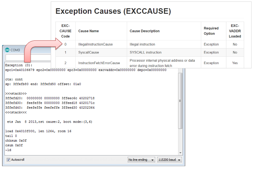The image size is (253, 169).
Task: Click code 2 in the EXC-CAUSE column
Action: [x=65, y=63]
